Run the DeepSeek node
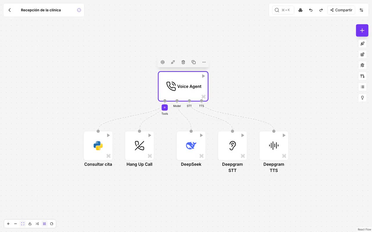372x232 pixels. pos(201,135)
